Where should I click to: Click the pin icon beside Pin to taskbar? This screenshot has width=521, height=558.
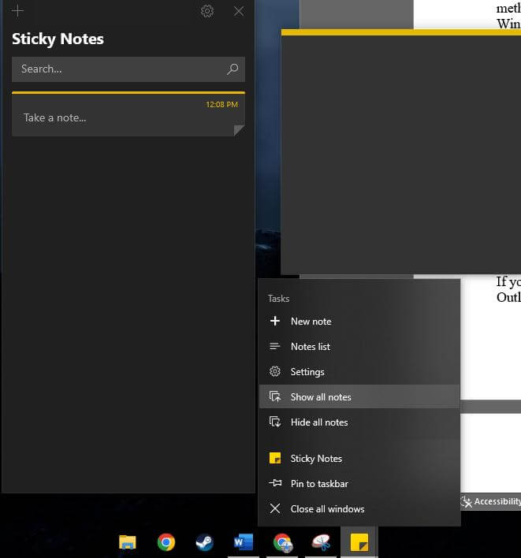(275, 483)
